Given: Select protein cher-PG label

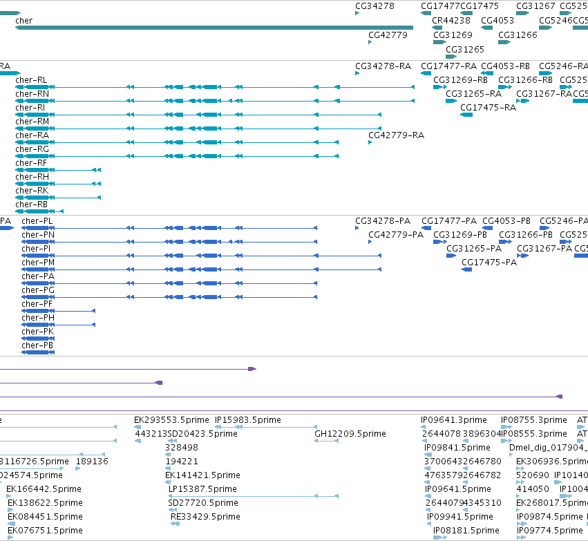Looking at the screenshot, I should click(x=38, y=290).
